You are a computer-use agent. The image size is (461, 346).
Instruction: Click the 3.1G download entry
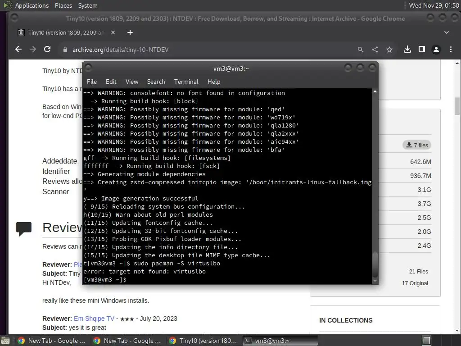424,190
